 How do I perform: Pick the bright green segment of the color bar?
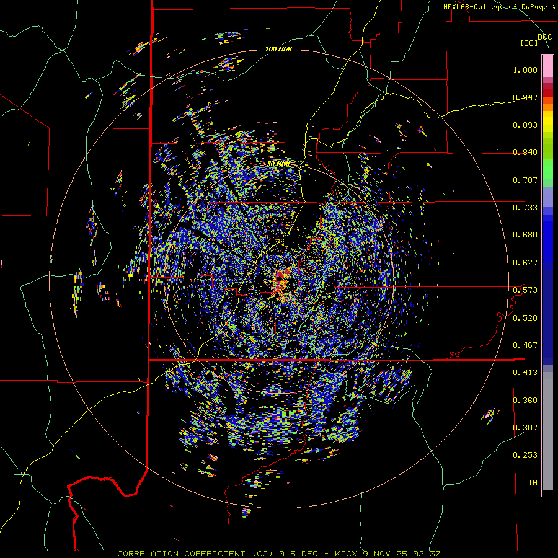click(x=547, y=169)
